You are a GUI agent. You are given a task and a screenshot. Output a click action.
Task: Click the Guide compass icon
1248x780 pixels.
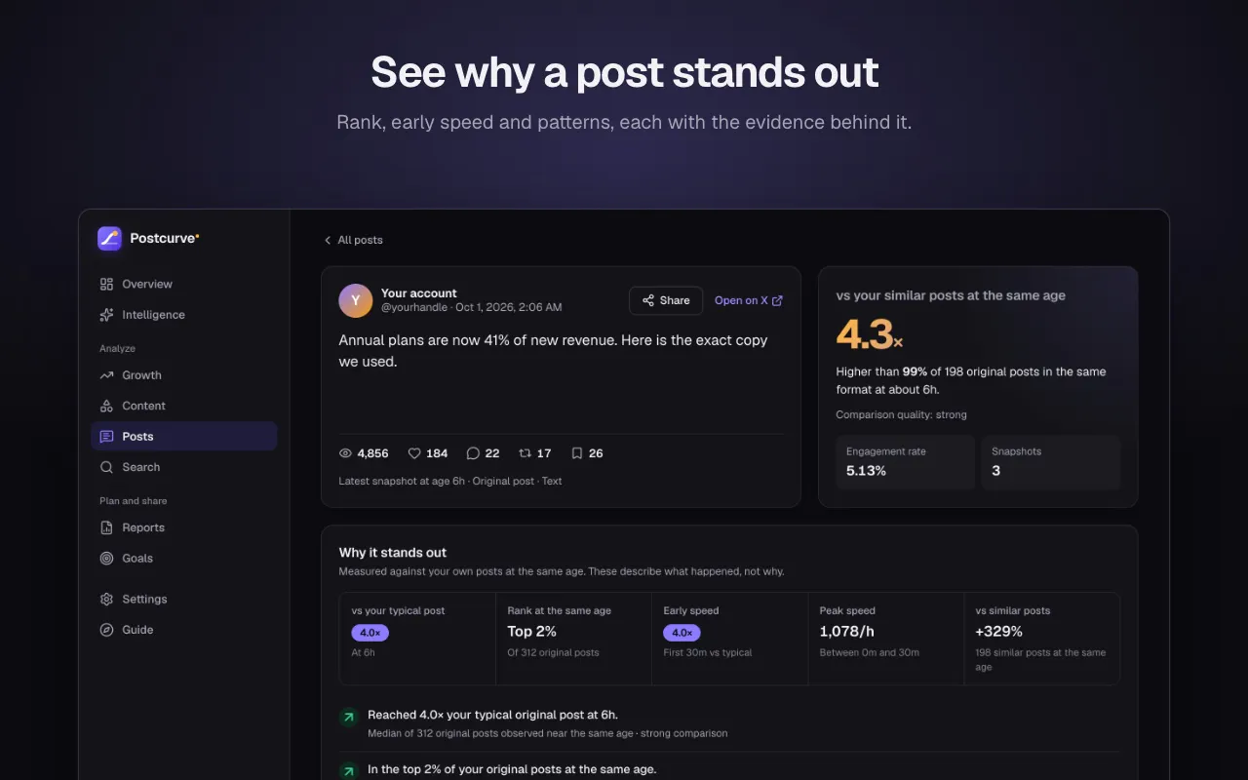click(x=106, y=630)
